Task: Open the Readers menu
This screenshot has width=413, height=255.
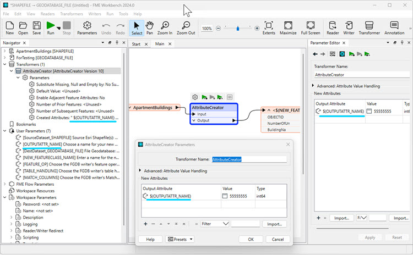Action: pyautogui.click(x=48, y=14)
